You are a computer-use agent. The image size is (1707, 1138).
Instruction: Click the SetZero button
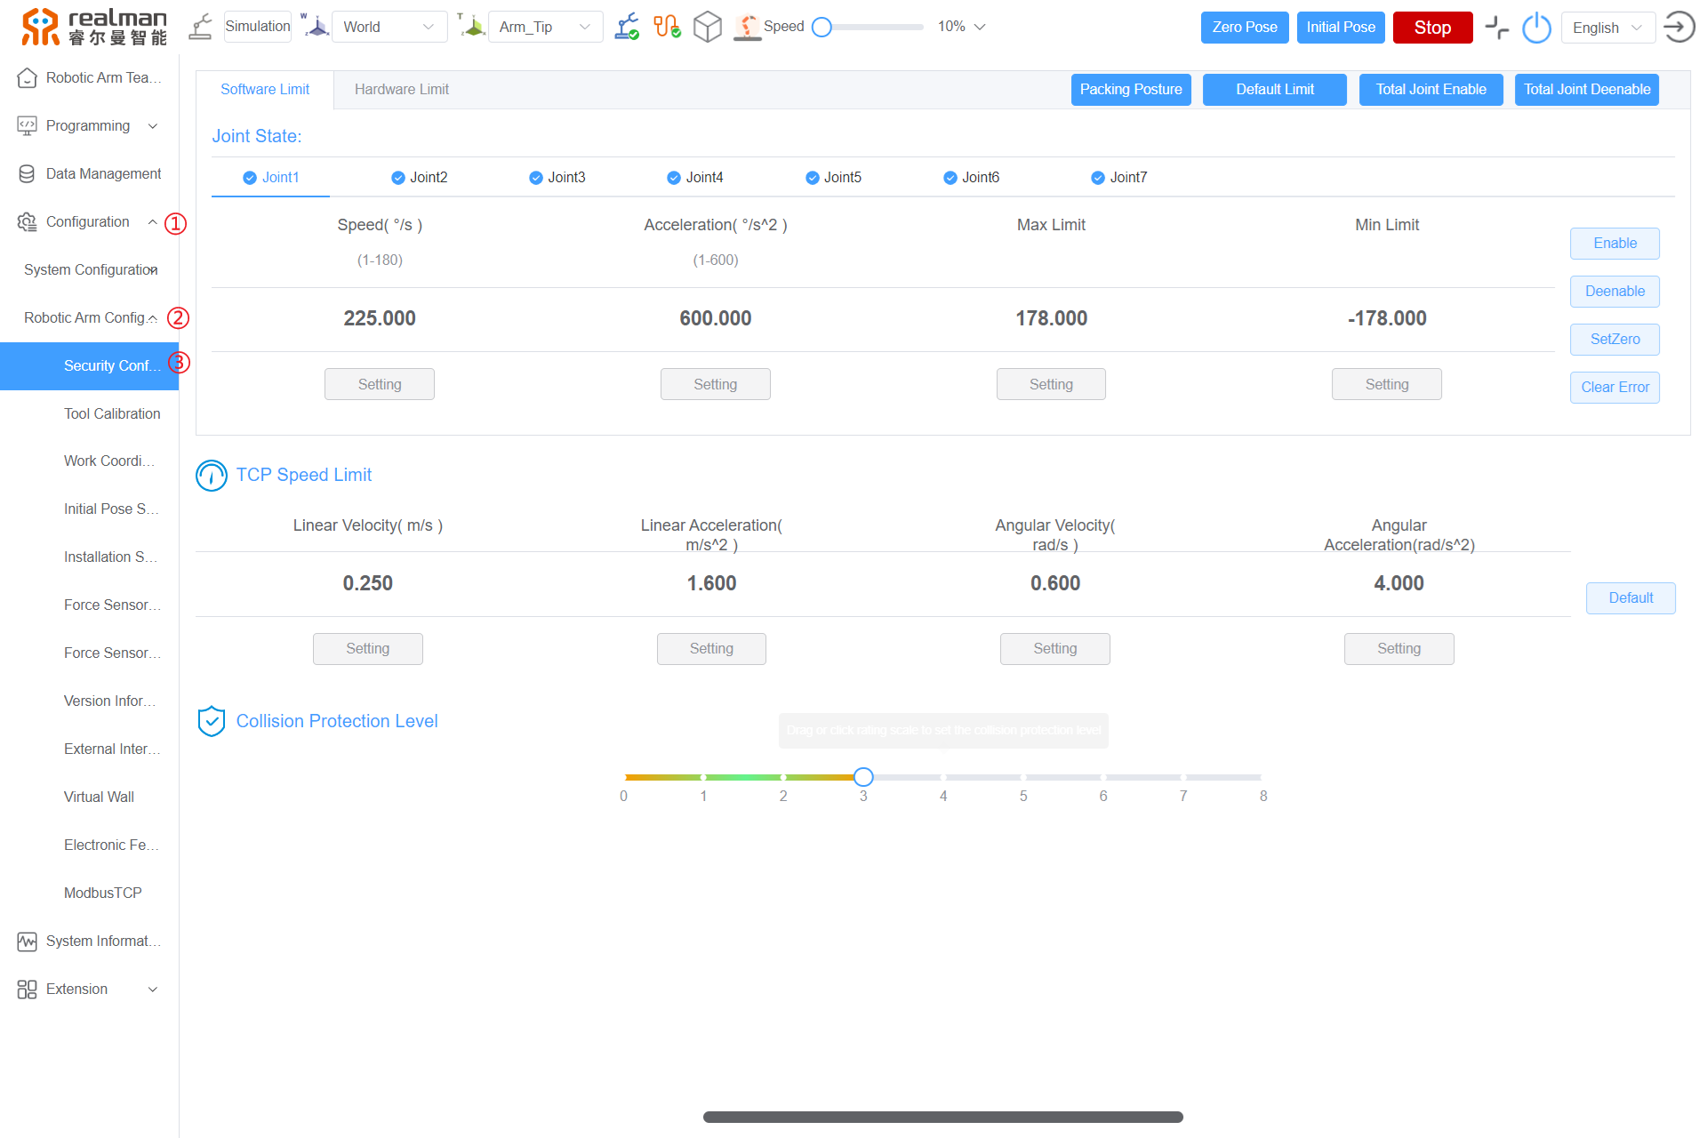[1615, 340]
